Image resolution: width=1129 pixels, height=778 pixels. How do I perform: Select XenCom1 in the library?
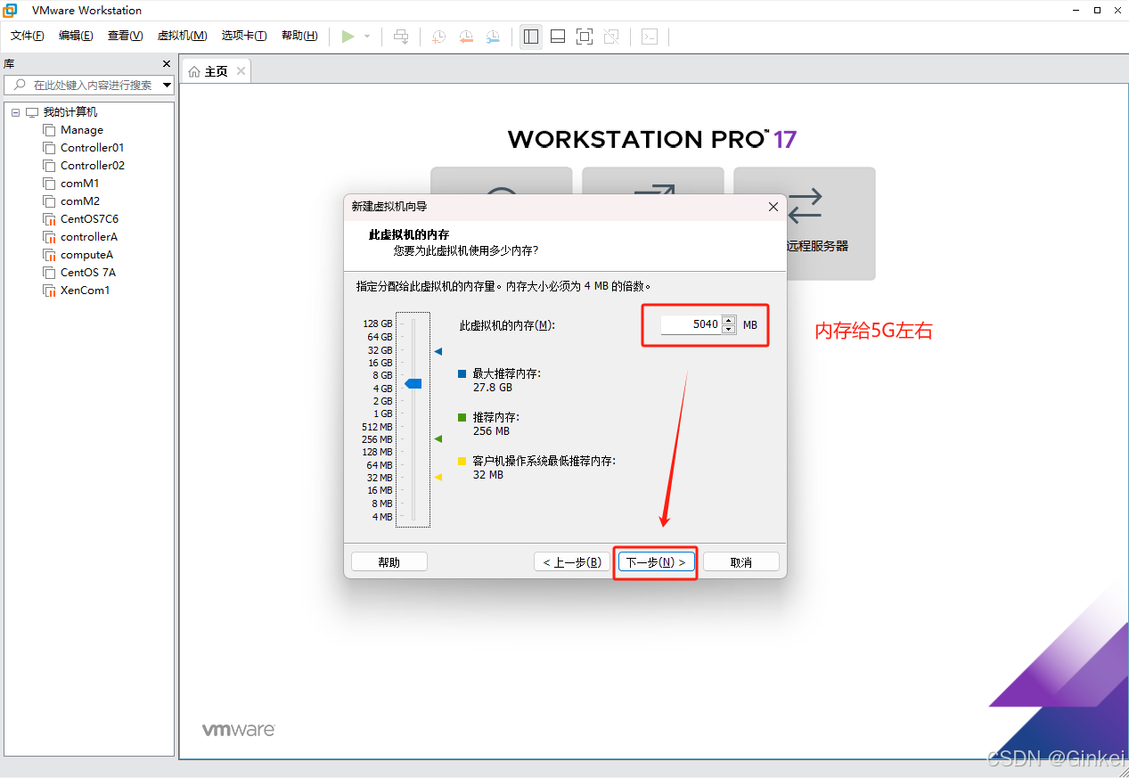click(x=85, y=291)
